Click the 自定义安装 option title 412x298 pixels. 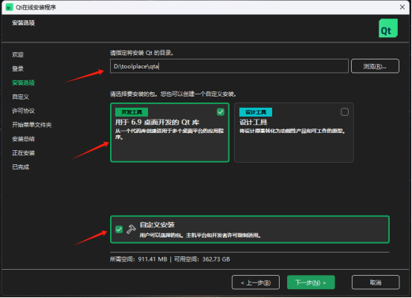(157, 224)
